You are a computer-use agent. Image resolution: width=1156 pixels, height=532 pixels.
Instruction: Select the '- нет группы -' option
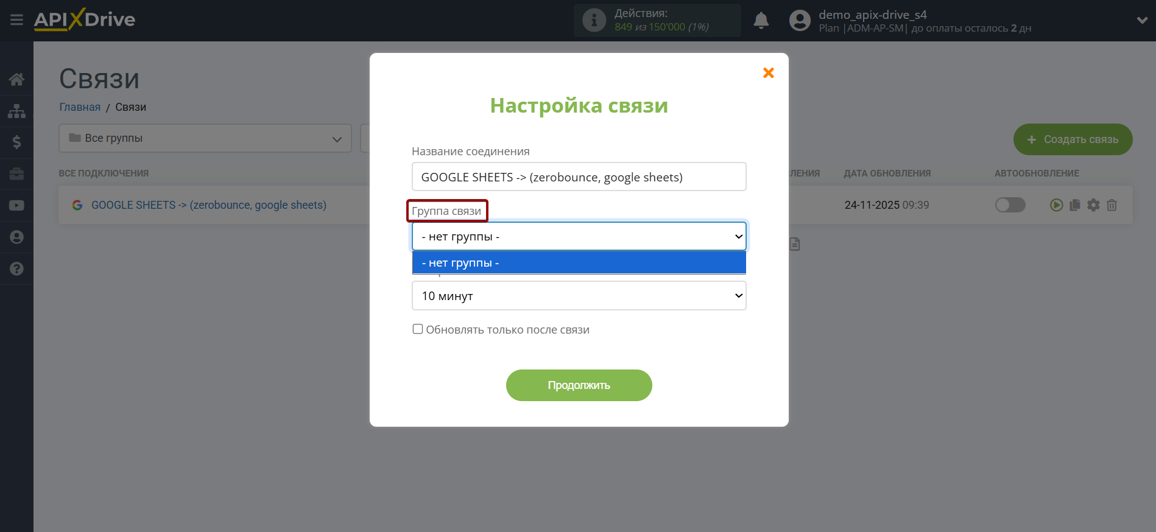[x=579, y=263]
